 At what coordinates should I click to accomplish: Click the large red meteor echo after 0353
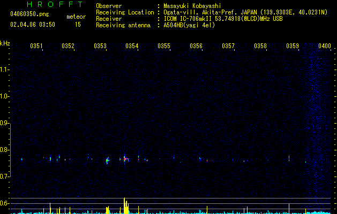point(126,159)
